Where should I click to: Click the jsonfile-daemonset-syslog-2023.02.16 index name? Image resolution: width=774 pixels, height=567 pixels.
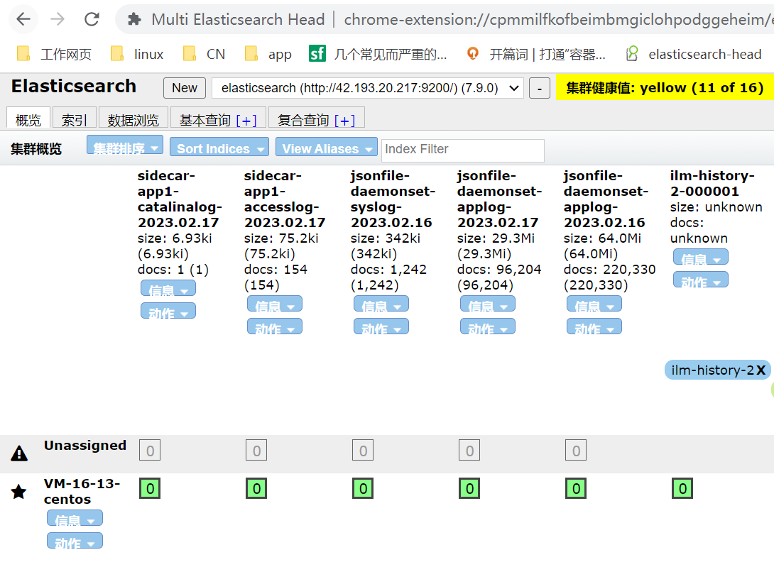[x=393, y=199]
